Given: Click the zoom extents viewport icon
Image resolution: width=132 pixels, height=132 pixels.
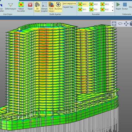Looking at the screenshot, I should point(114,24).
